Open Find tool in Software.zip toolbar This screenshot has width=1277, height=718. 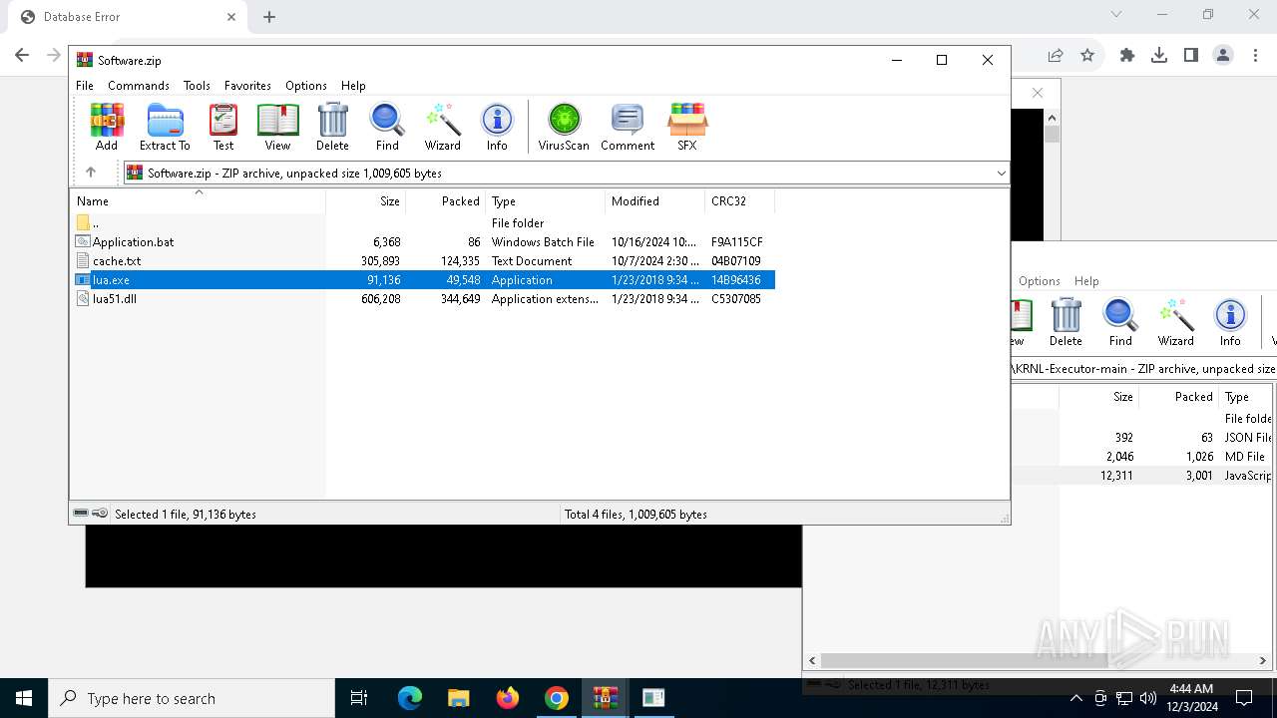tap(387, 127)
